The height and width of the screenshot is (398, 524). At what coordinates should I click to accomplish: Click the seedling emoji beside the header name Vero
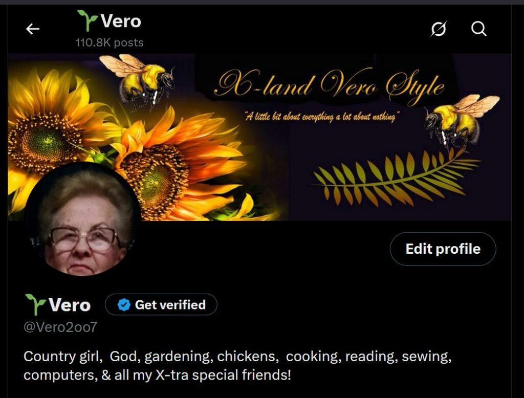[x=87, y=21]
